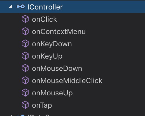Click the cube icon beside onKeyDown
Viewport: 145px width, 116px height.
[x=25, y=43]
